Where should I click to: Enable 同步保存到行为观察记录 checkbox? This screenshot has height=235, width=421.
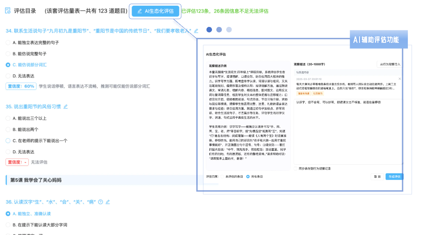pos(296,169)
